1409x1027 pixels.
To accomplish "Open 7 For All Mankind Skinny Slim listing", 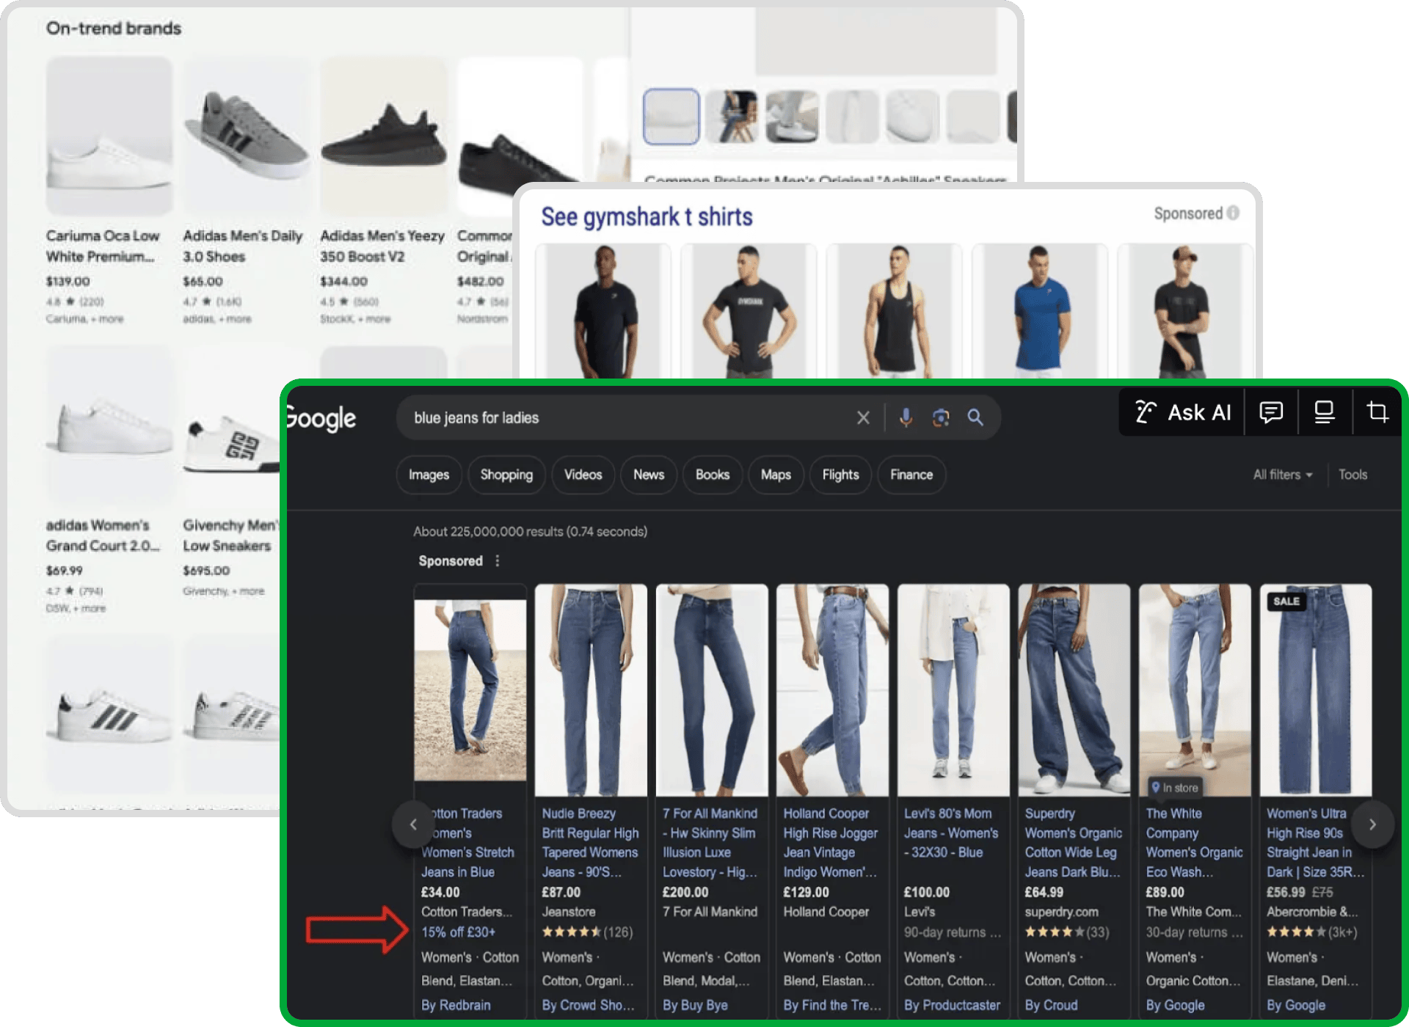I will 710,843.
